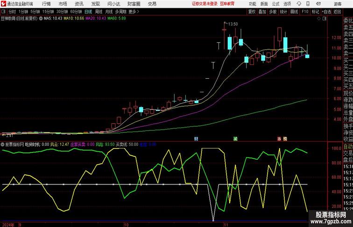This screenshot has height=227, width=353.
Task: Click the 2024年 date axis label
Action: click(x=8, y=225)
